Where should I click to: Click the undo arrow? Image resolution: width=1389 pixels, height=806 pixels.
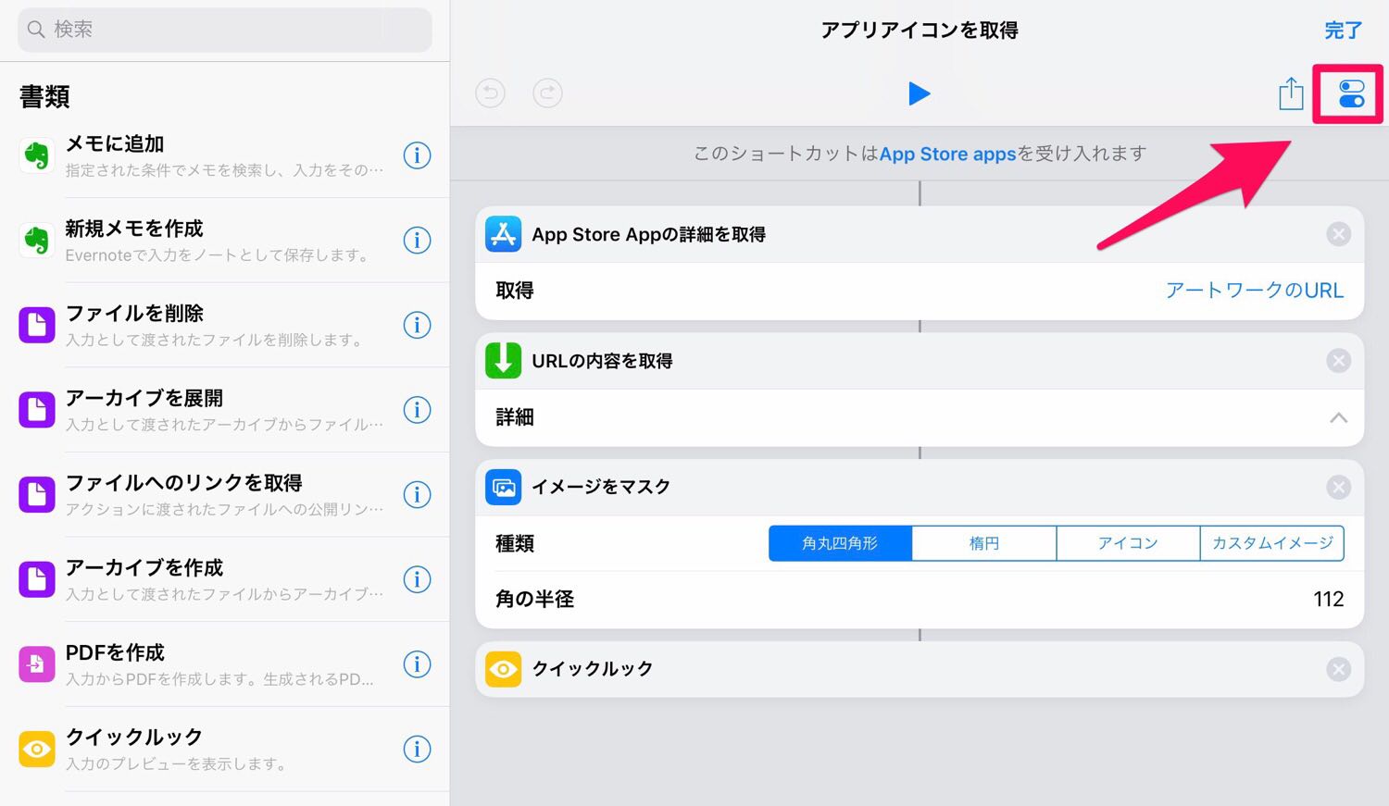(490, 93)
